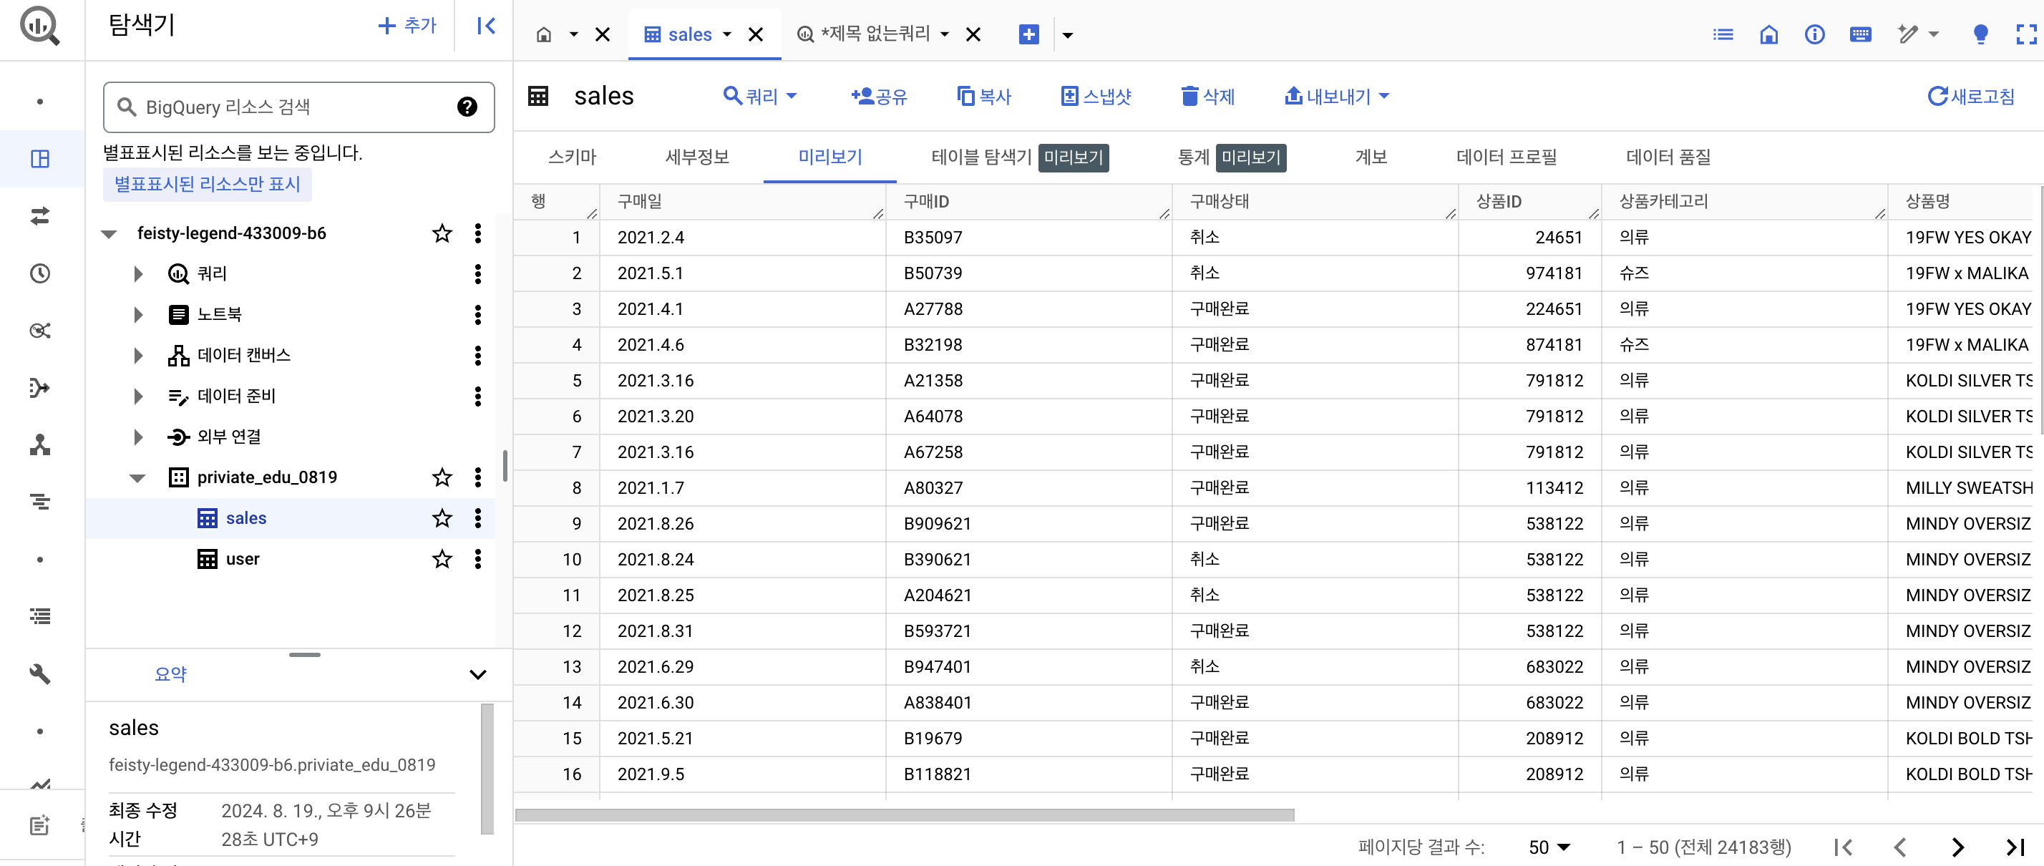Go to last results page icon

[2015, 847]
